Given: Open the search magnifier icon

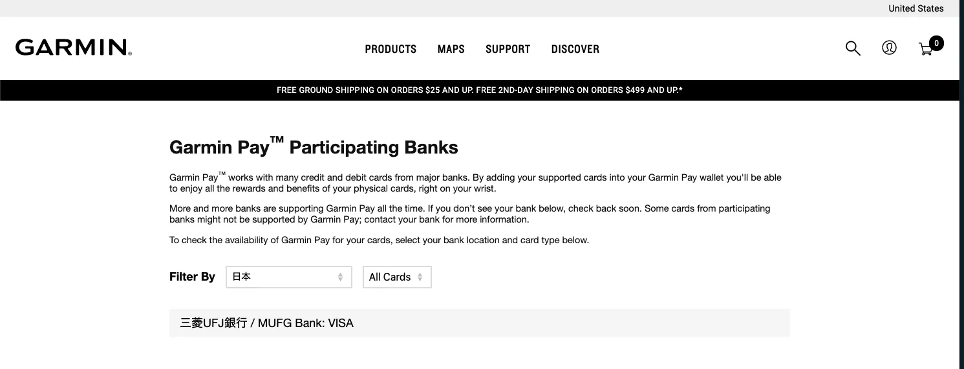Looking at the screenshot, I should click(x=853, y=48).
